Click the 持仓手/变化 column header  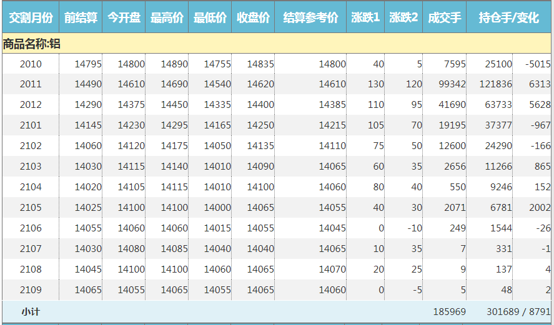pyautogui.click(x=508, y=18)
